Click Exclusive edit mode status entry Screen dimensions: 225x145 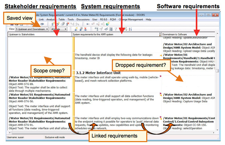pos(55,137)
